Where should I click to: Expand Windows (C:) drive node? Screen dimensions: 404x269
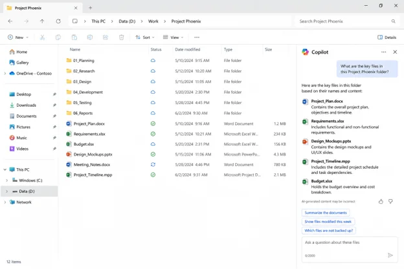pos(7,180)
